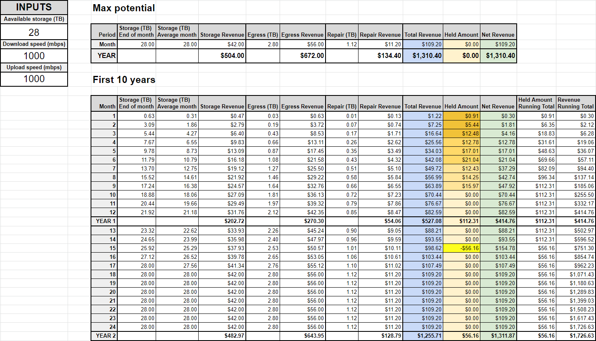Select month 1 total revenue $1.22
The image size is (596, 341).
pyautogui.click(x=423, y=116)
